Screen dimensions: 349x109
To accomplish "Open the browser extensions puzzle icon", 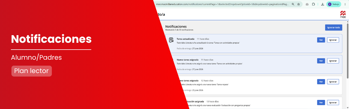I will pyautogui.click(x=313, y=4).
